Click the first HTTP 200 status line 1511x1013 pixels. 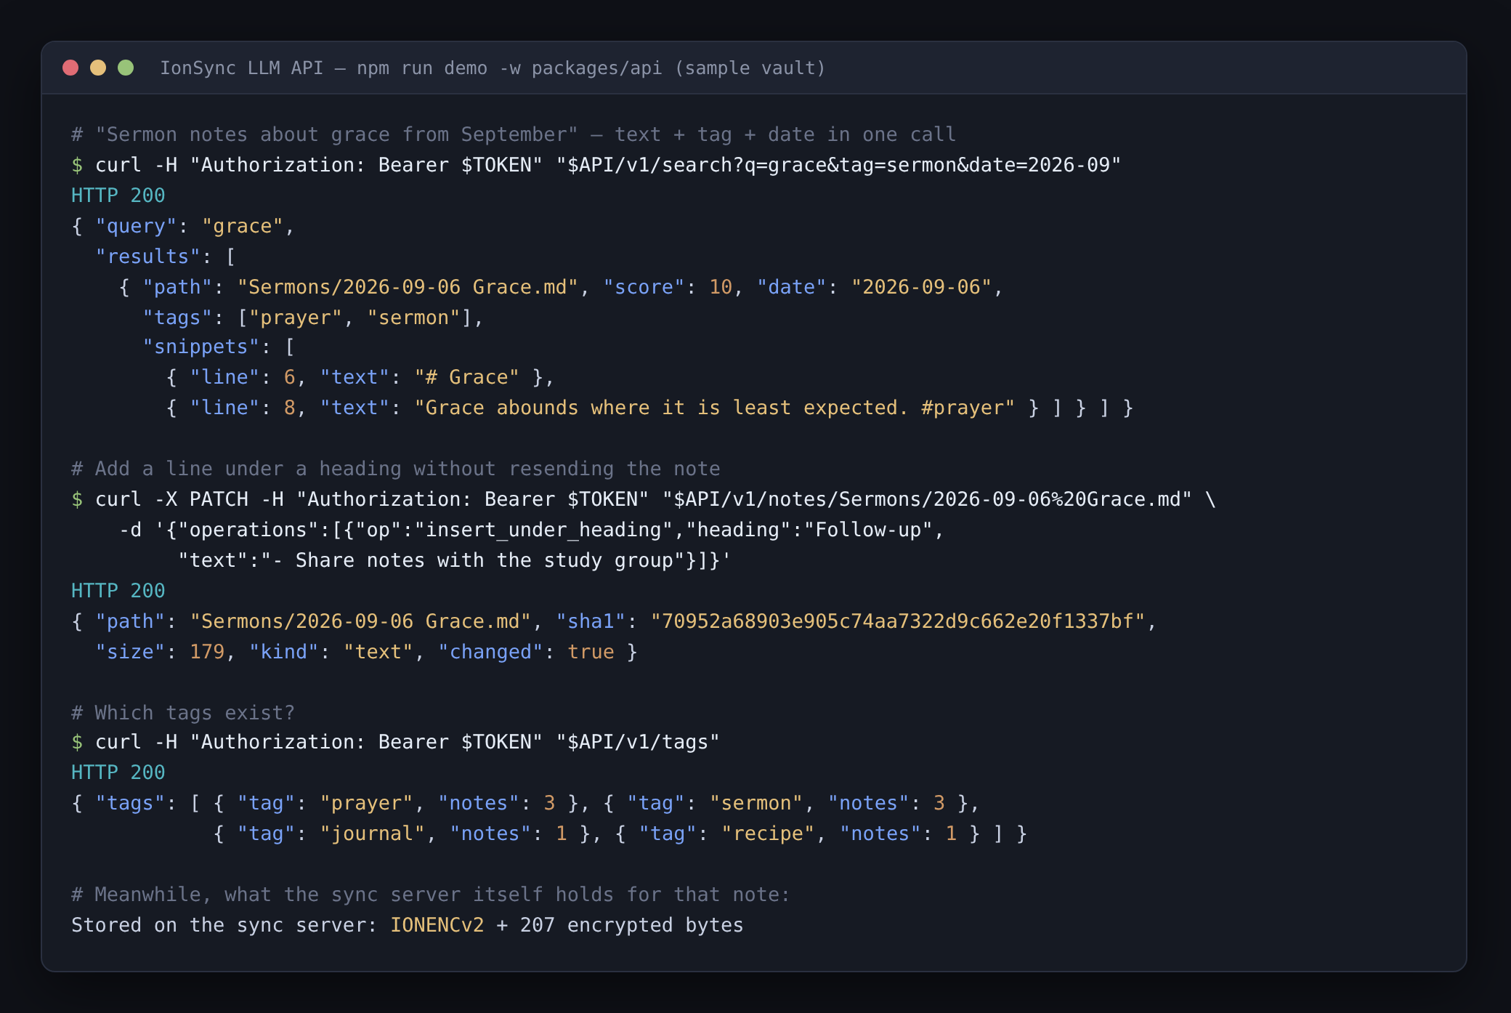coord(118,195)
